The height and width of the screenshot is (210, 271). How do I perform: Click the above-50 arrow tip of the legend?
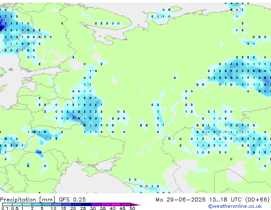pos(135,205)
